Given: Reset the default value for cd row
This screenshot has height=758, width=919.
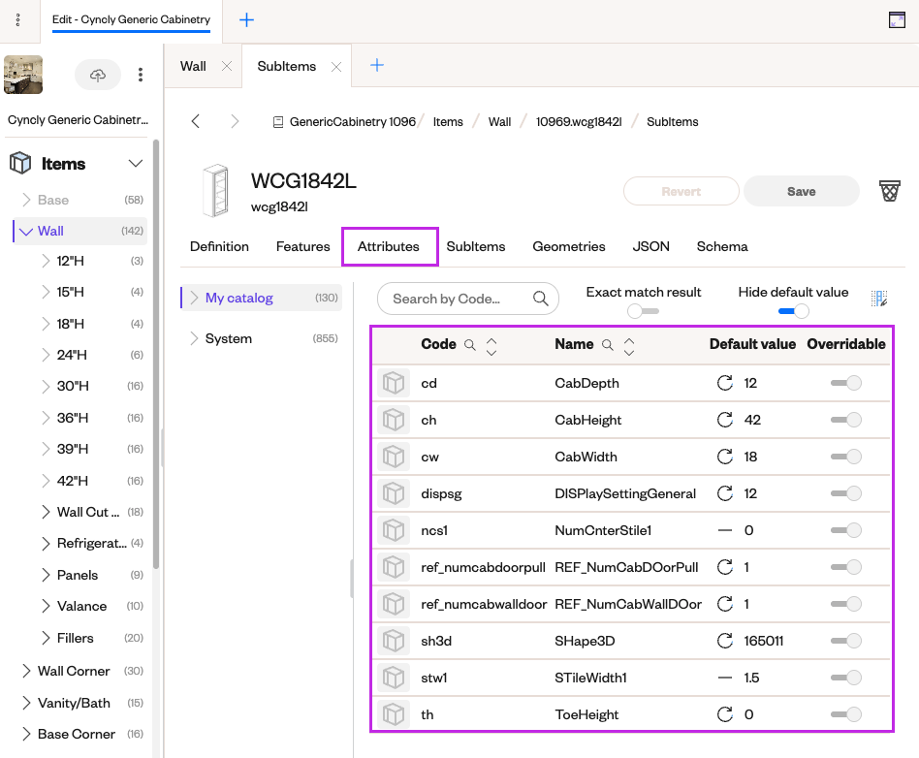Looking at the screenshot, I should point(725,383).
